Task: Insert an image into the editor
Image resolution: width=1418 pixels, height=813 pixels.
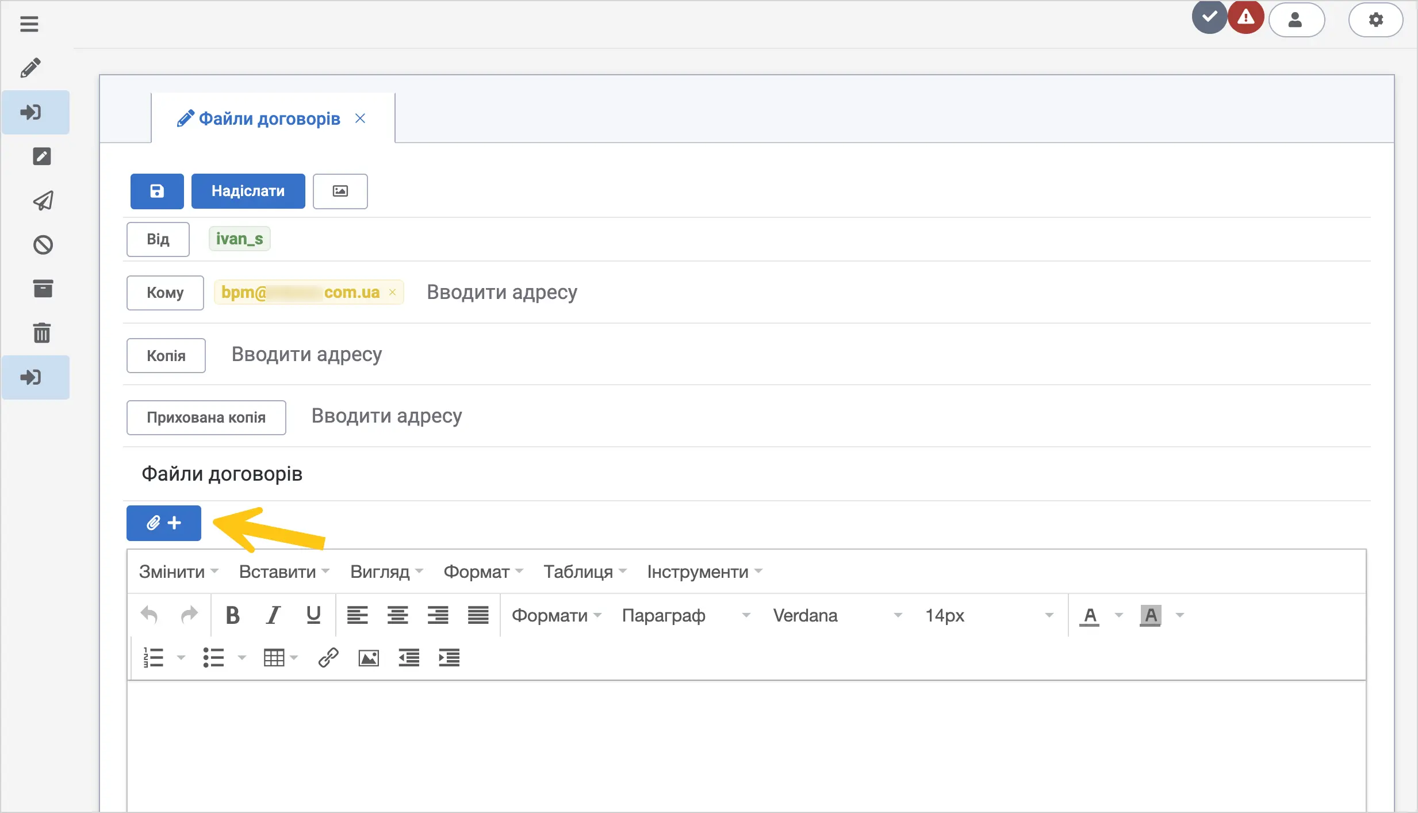Action: 369,657
